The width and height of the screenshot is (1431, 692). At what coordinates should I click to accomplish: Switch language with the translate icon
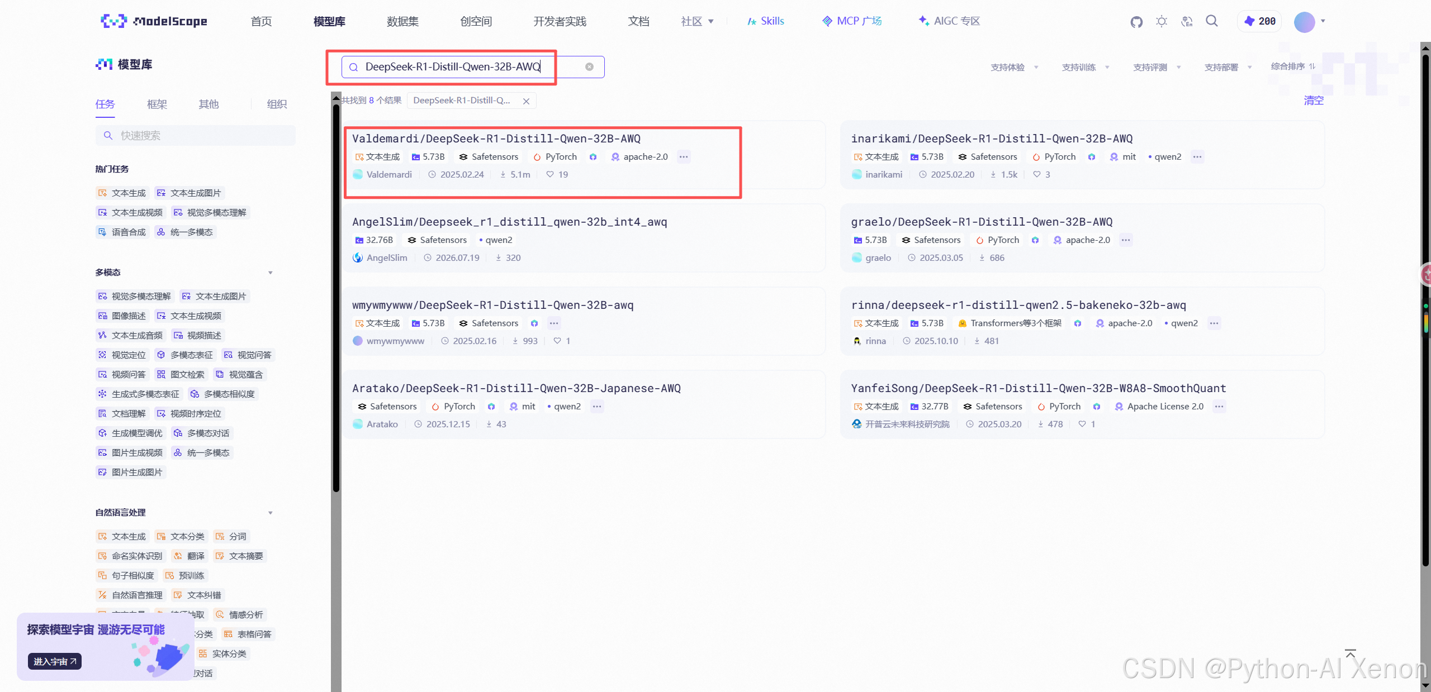click(1187, 22)
